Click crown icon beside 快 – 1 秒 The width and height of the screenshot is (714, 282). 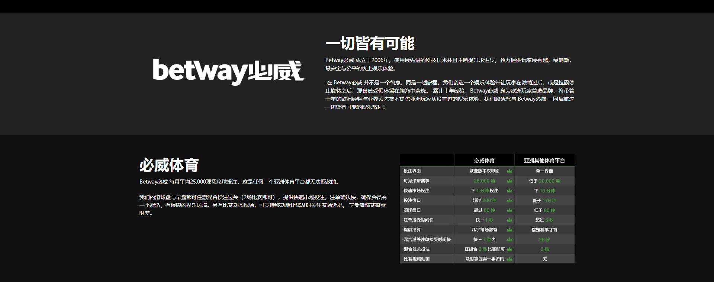509,220
